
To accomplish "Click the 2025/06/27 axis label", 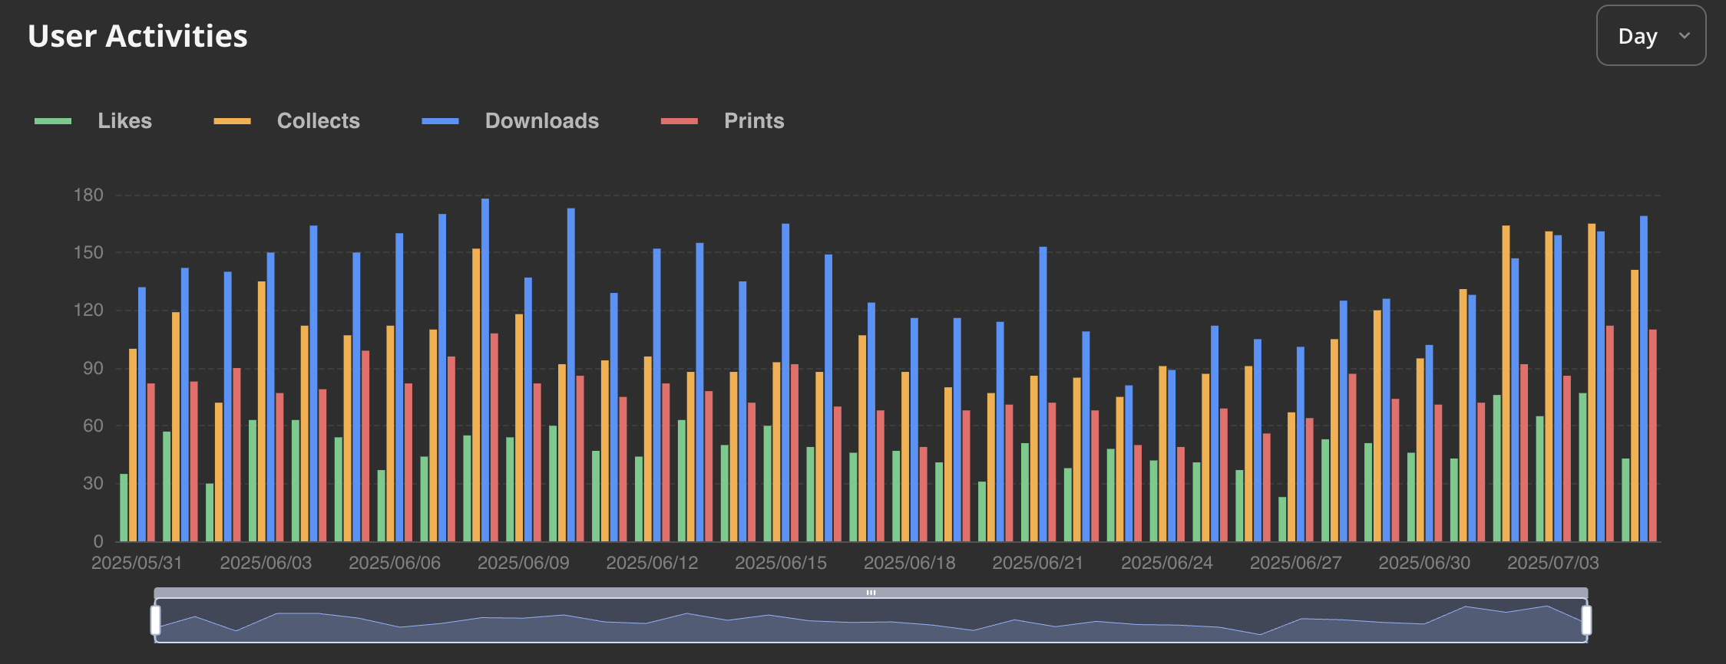I will (x=1296, y=563).
